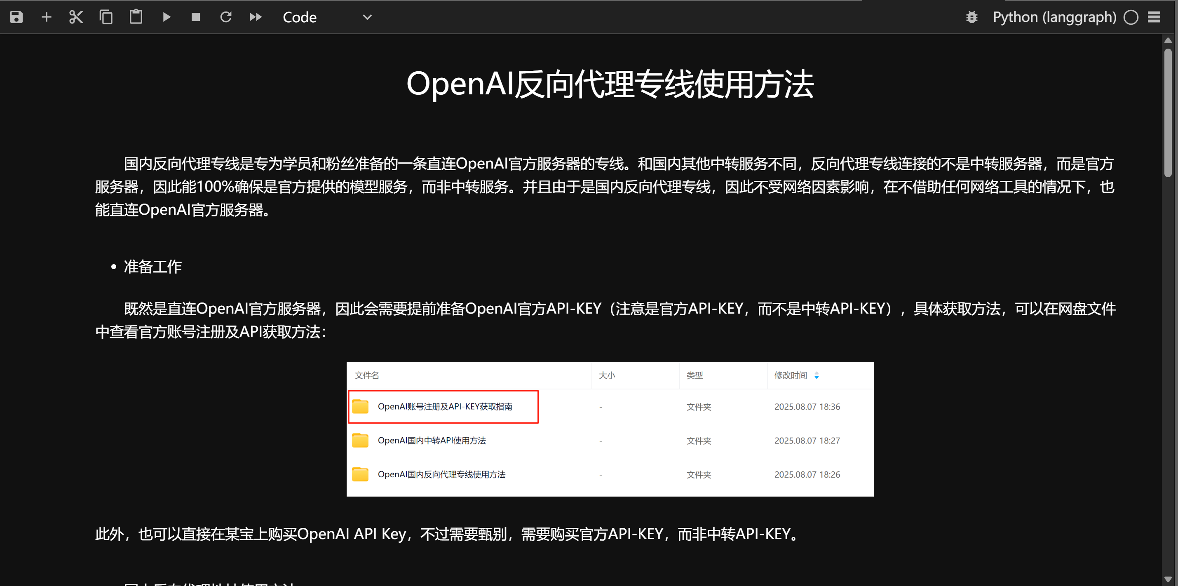Viewport: 1178px width, 586px height.
Task: Interrupt the kernel with the stop icon
Action: (x=196, y=17)
